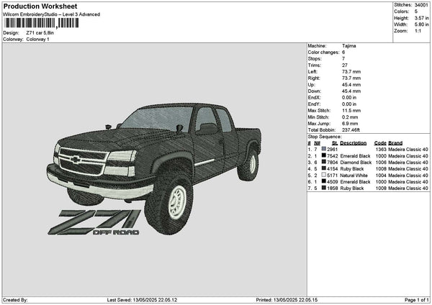Click the 'Description' column header
This screenshot has height=305, width=432.
(x=354, y=143)
